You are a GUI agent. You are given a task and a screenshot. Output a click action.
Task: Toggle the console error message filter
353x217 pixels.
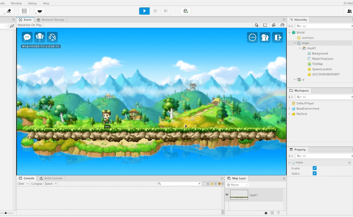(x=220, y=184)
